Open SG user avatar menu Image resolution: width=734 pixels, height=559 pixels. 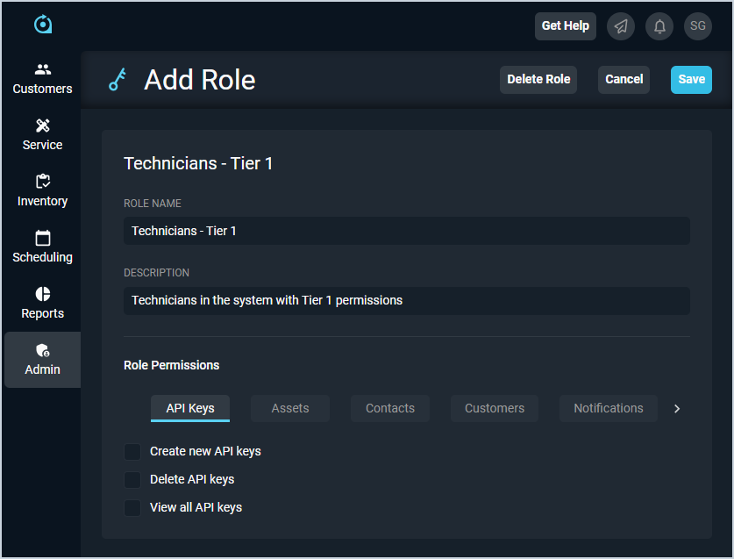tap(698, 26)
